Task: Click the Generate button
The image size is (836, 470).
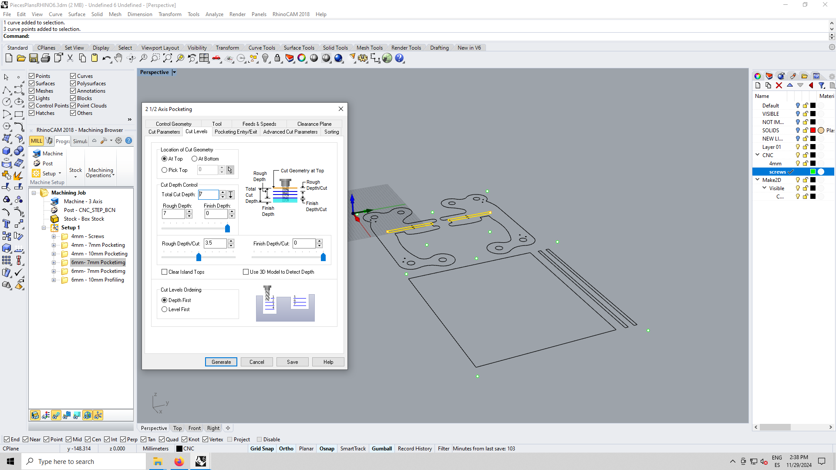Action: pos(221,362)
